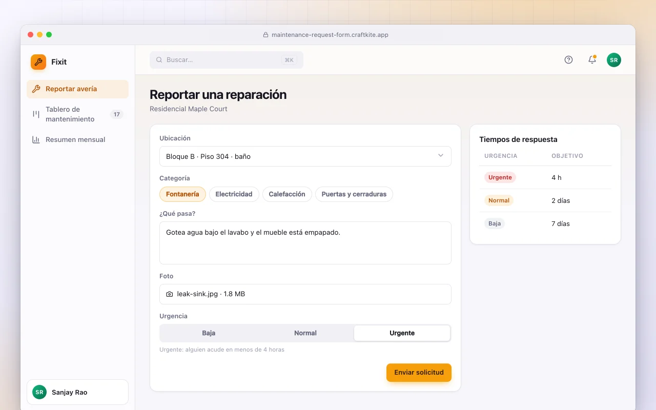Screen dimensions: 656x410
Task: Click the Residencial Maple Court subtitle
Action: coord(189,109)
